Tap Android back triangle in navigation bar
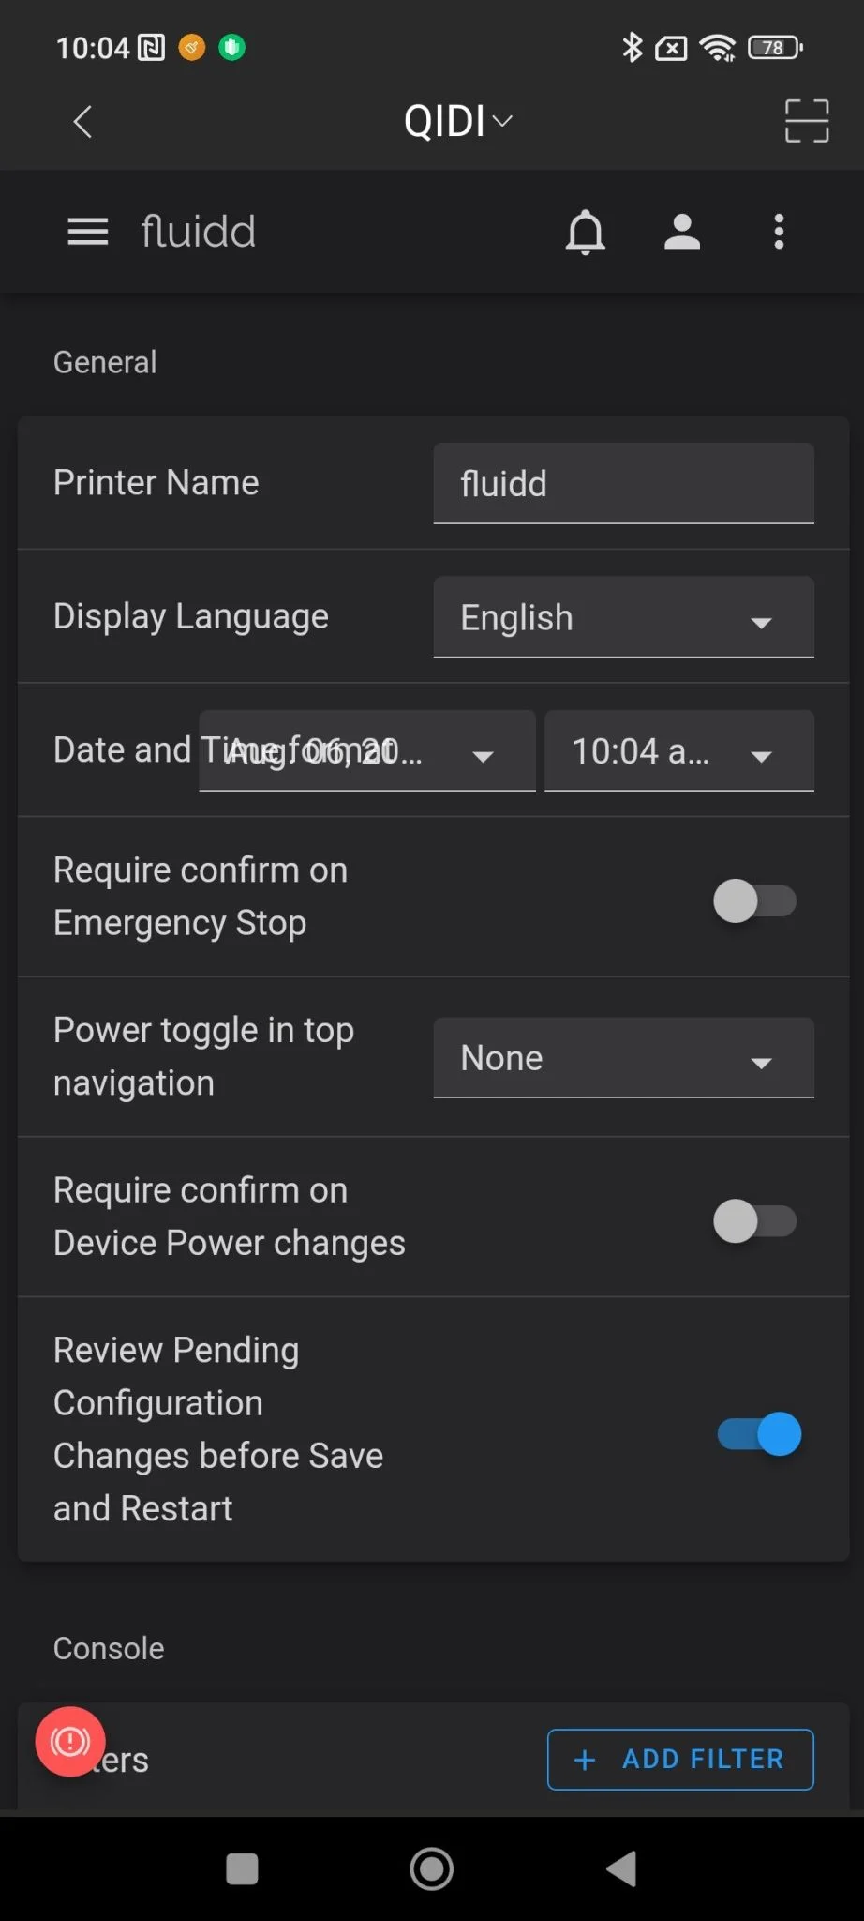The image size is (864, 1921). click(621, 1868)
